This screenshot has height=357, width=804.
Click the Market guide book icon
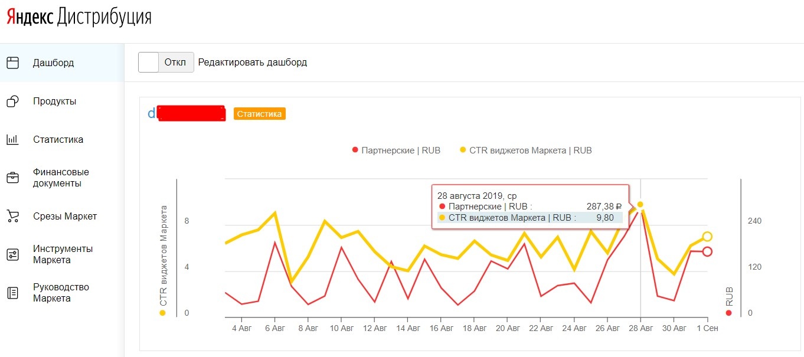tap(12, 293)
